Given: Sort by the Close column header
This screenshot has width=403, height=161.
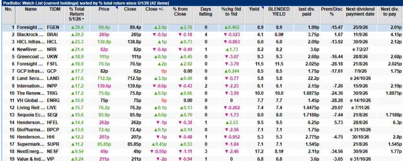Looking at the screenshot, I should point(130,9).
